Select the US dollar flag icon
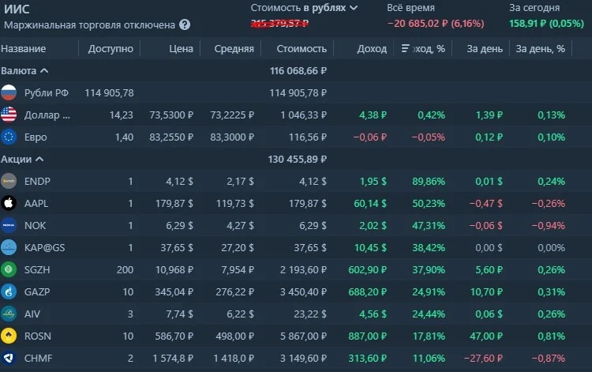 click(9, 115)
